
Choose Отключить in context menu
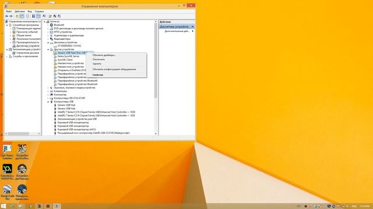click(98, 59)
